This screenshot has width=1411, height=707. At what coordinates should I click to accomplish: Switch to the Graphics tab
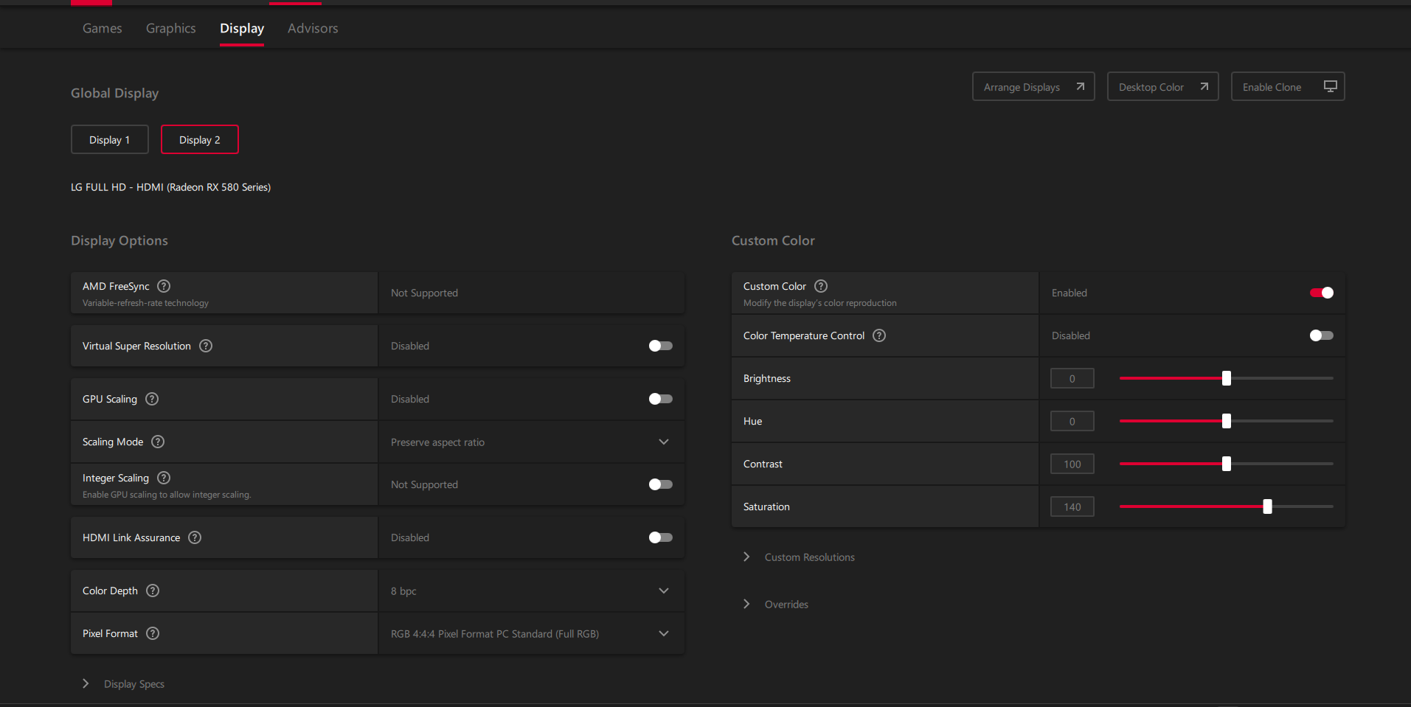point(170,28)
